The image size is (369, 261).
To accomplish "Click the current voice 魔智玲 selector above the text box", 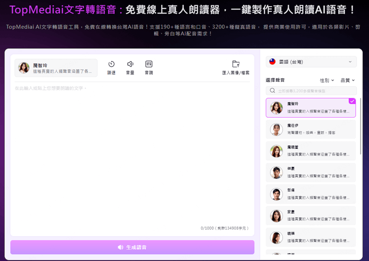I will (x=56, y=68).
